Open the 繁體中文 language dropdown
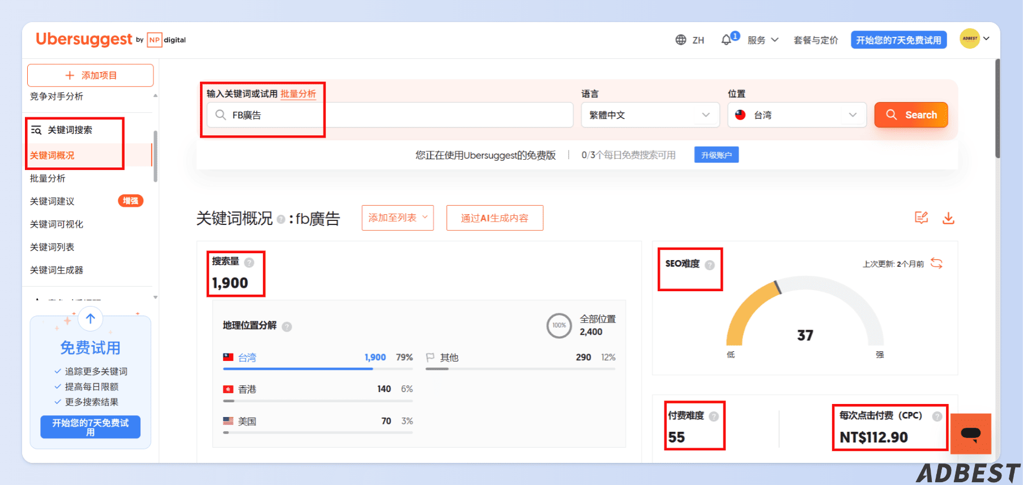 pos(650,115)
